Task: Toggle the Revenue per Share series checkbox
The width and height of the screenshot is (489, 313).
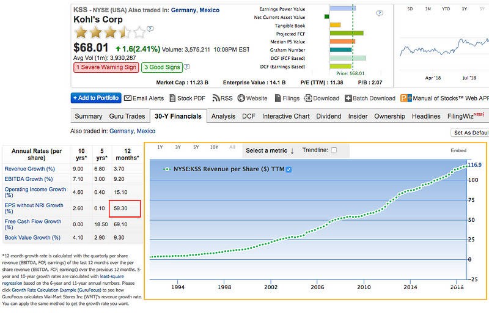Action: click(289, 169)
